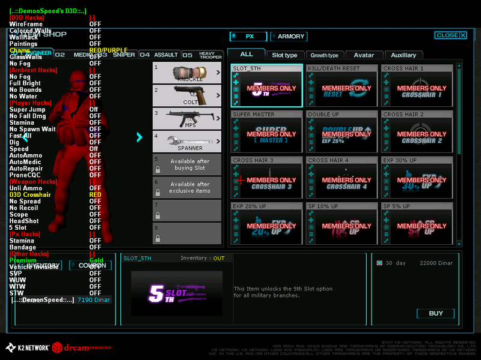Select the SP 5% UP item
The image size is (481, 360).
pyautogui.click(x=417, y=223)
